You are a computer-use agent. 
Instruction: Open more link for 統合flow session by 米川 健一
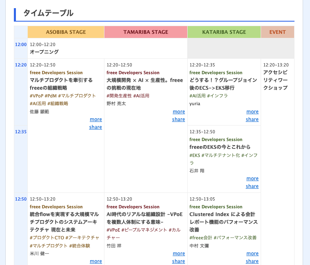tap(96, 261)
